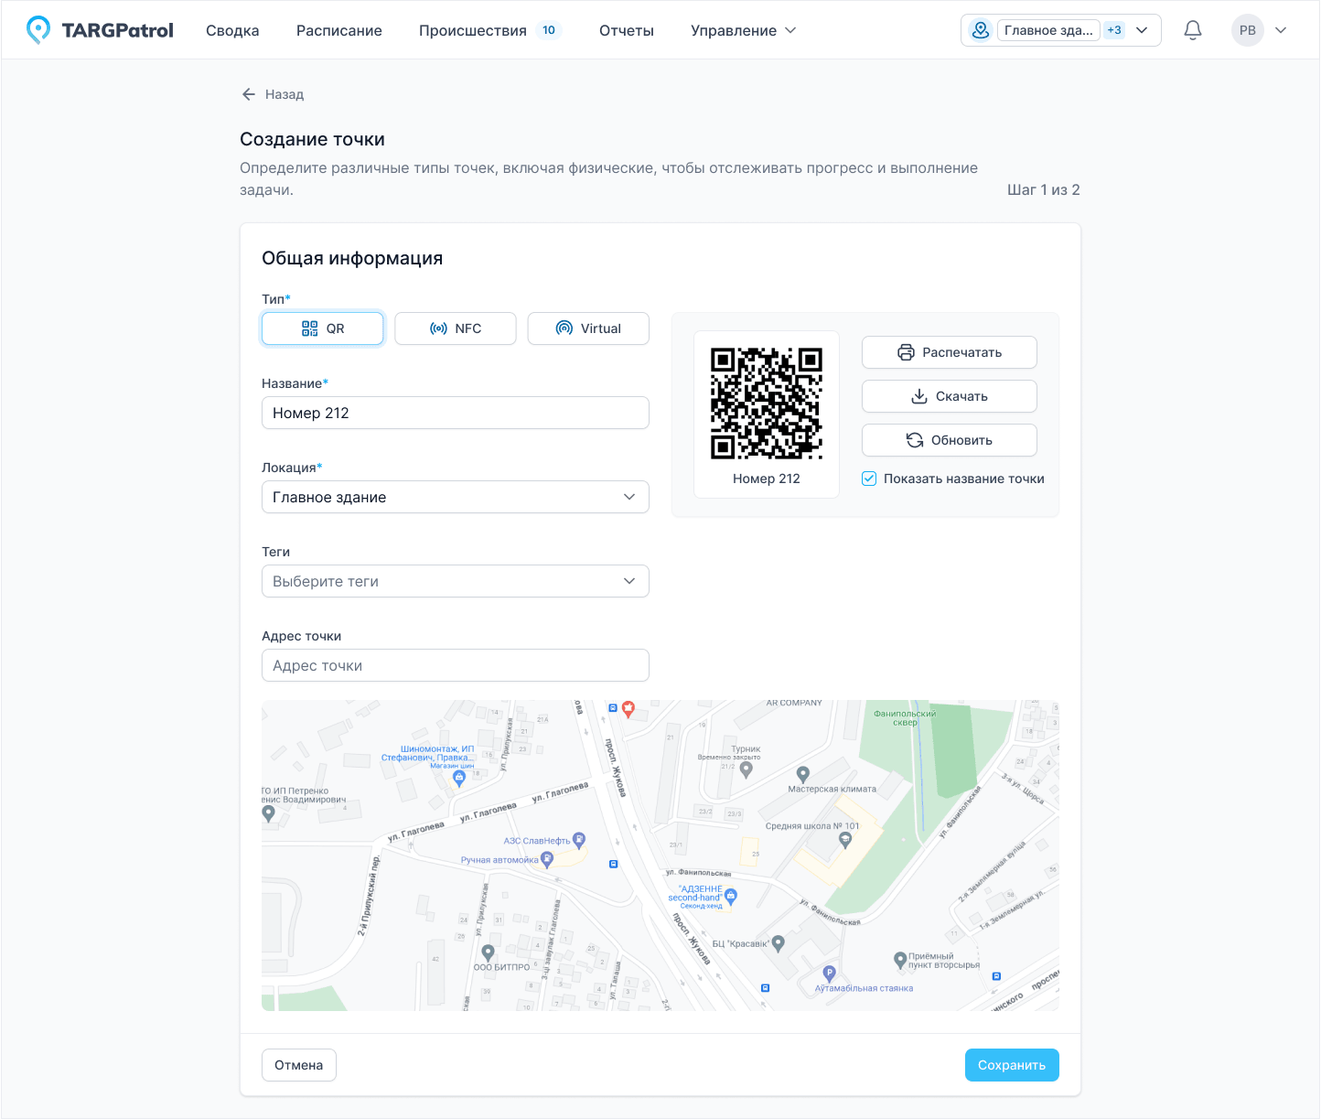The height and width of the screenshot is (1119, 1321).
Task: Open notifications bell
Action: (1192, 30)
